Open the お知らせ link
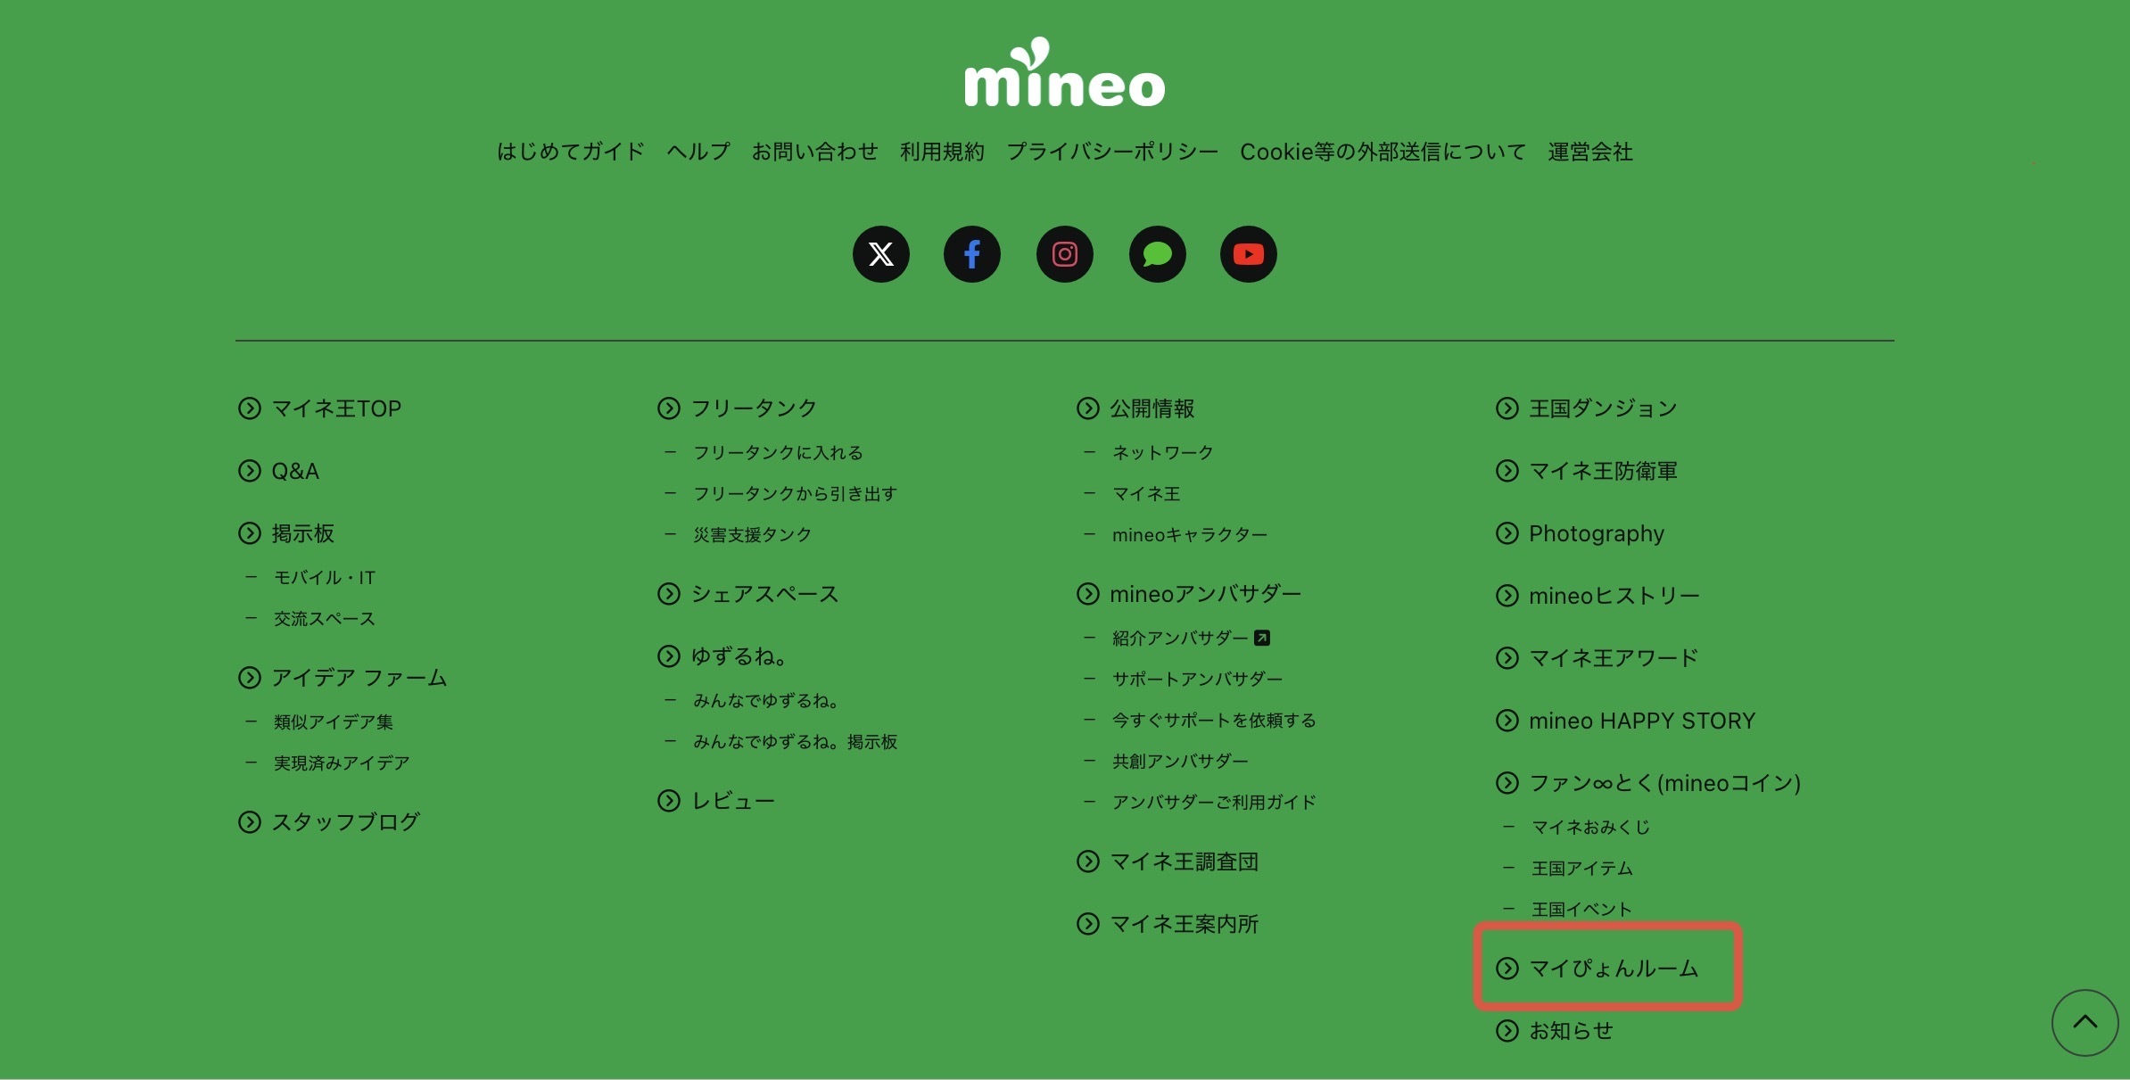2130x1080 pixels. (1571, 1031)
